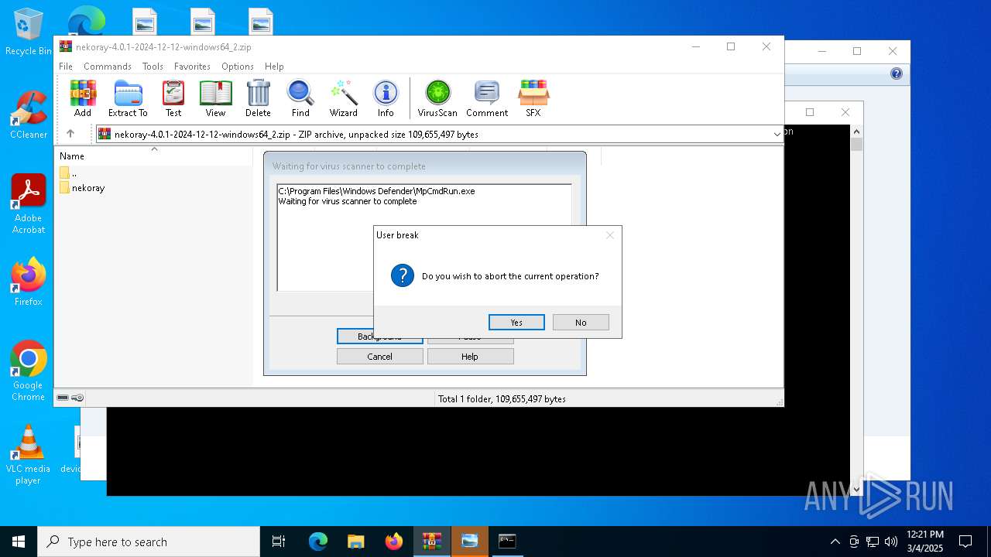Click the View toolbar icon
This screenshot has width=991, height=557.
(x=215, y=98)
